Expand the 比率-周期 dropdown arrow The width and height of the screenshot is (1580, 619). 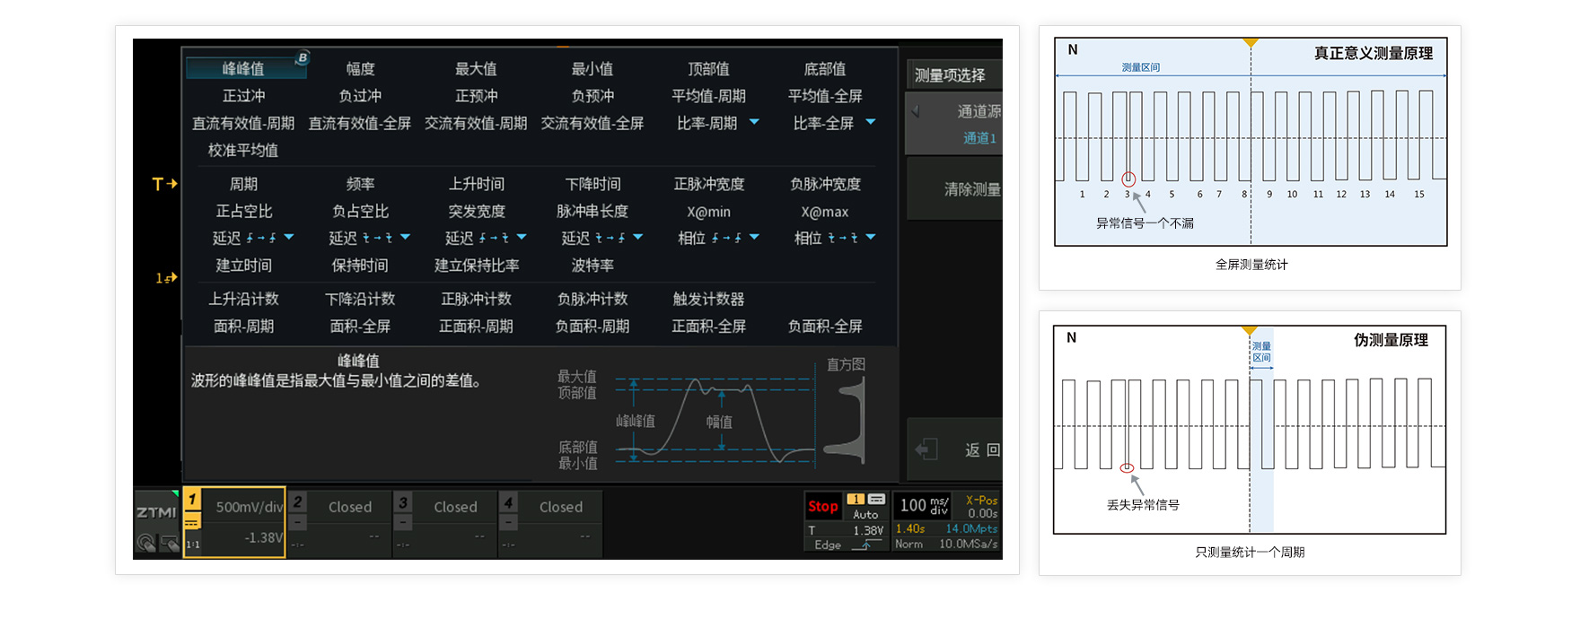[x=754, y=122]
